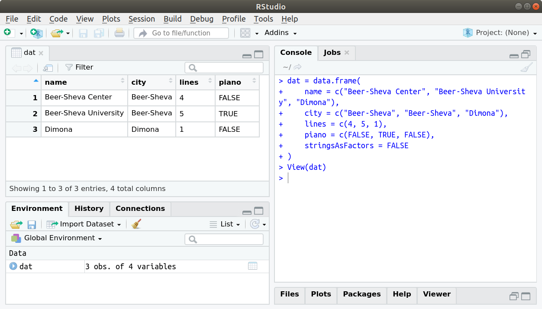Open the Global Environment dropdown
The height and width of the screenshot is (309, 542).
[x=57, y=238]
